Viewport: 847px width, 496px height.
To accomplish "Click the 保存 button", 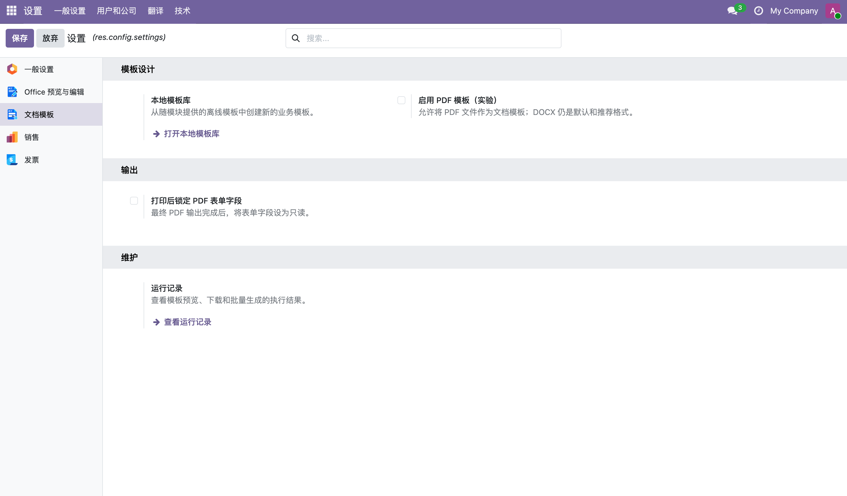I will (x=20, y=38).
